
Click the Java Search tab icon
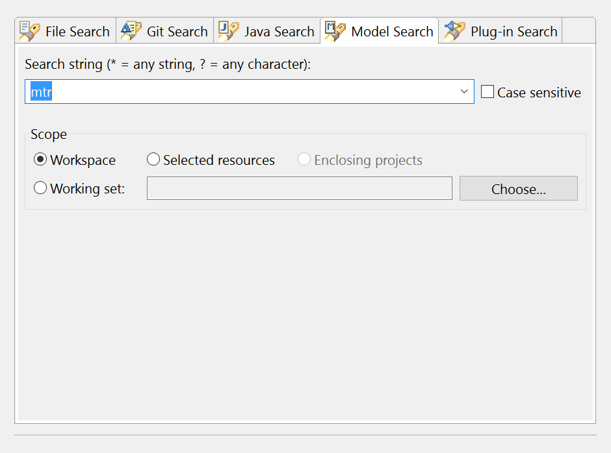[229, 32]
